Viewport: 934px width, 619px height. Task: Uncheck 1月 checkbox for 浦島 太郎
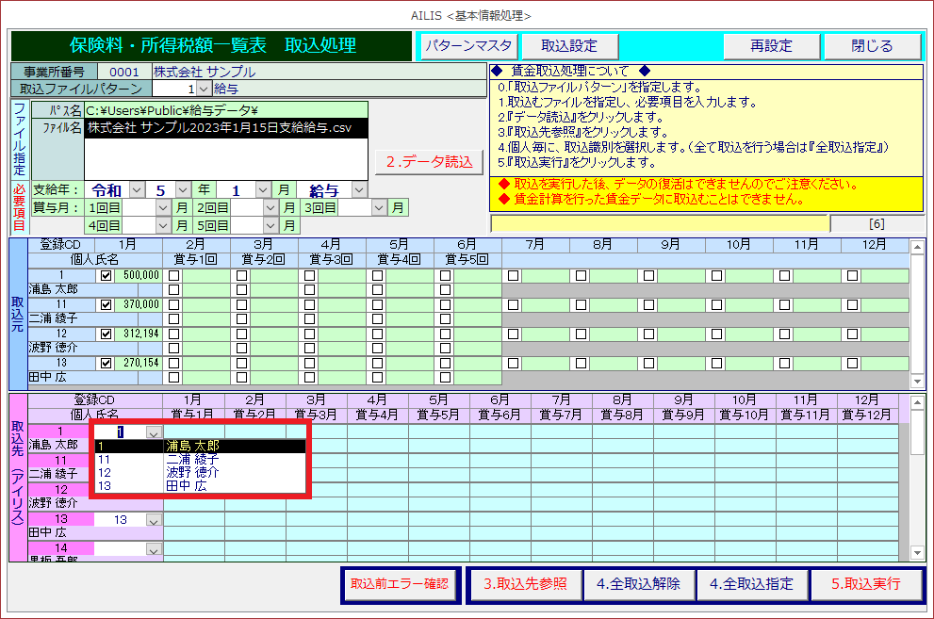(x=106, y=275)
